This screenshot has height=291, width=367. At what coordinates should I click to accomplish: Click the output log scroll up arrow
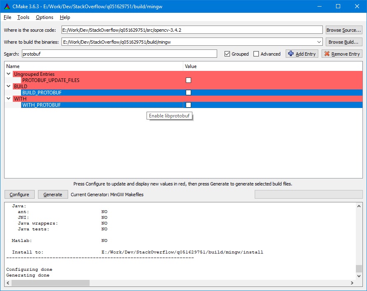359,206
